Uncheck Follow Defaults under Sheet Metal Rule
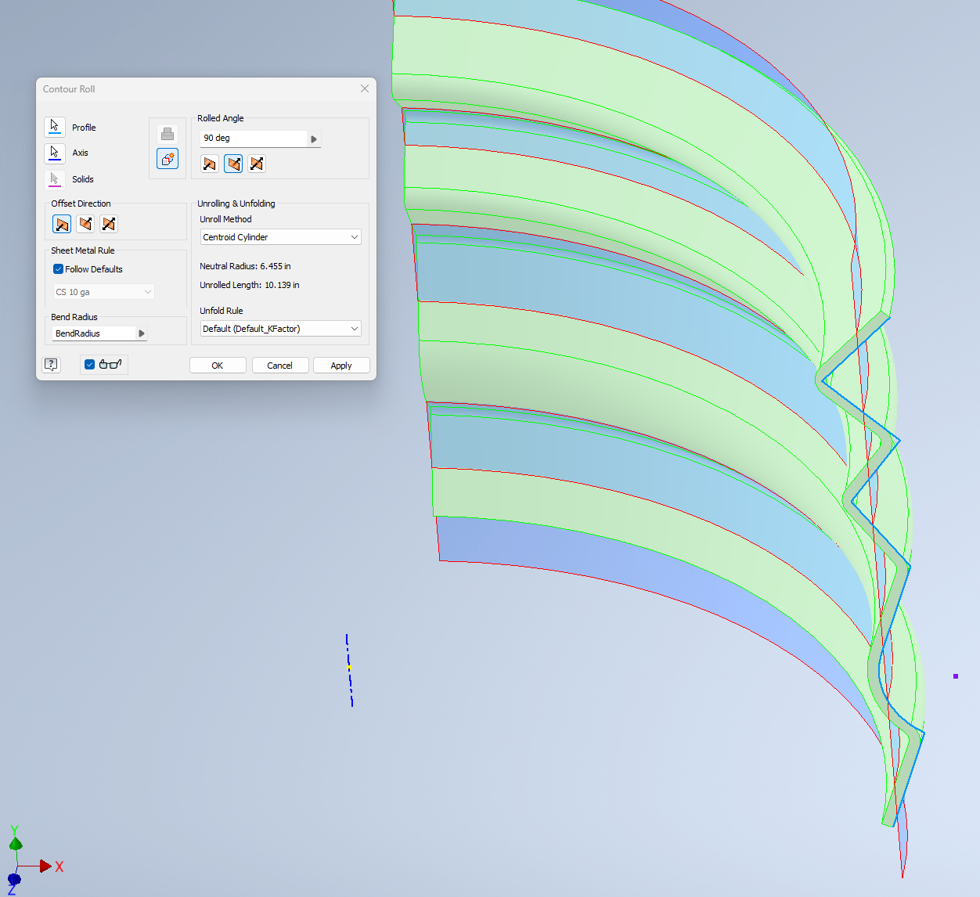 (58, 268)
